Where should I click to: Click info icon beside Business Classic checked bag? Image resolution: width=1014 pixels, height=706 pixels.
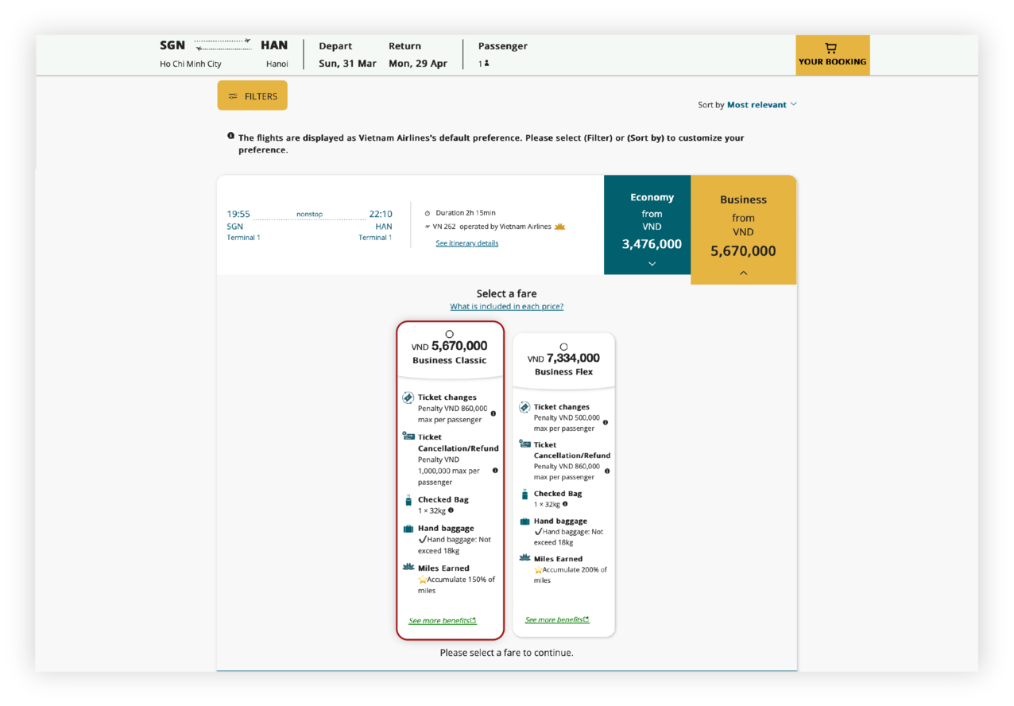[451, 510]
